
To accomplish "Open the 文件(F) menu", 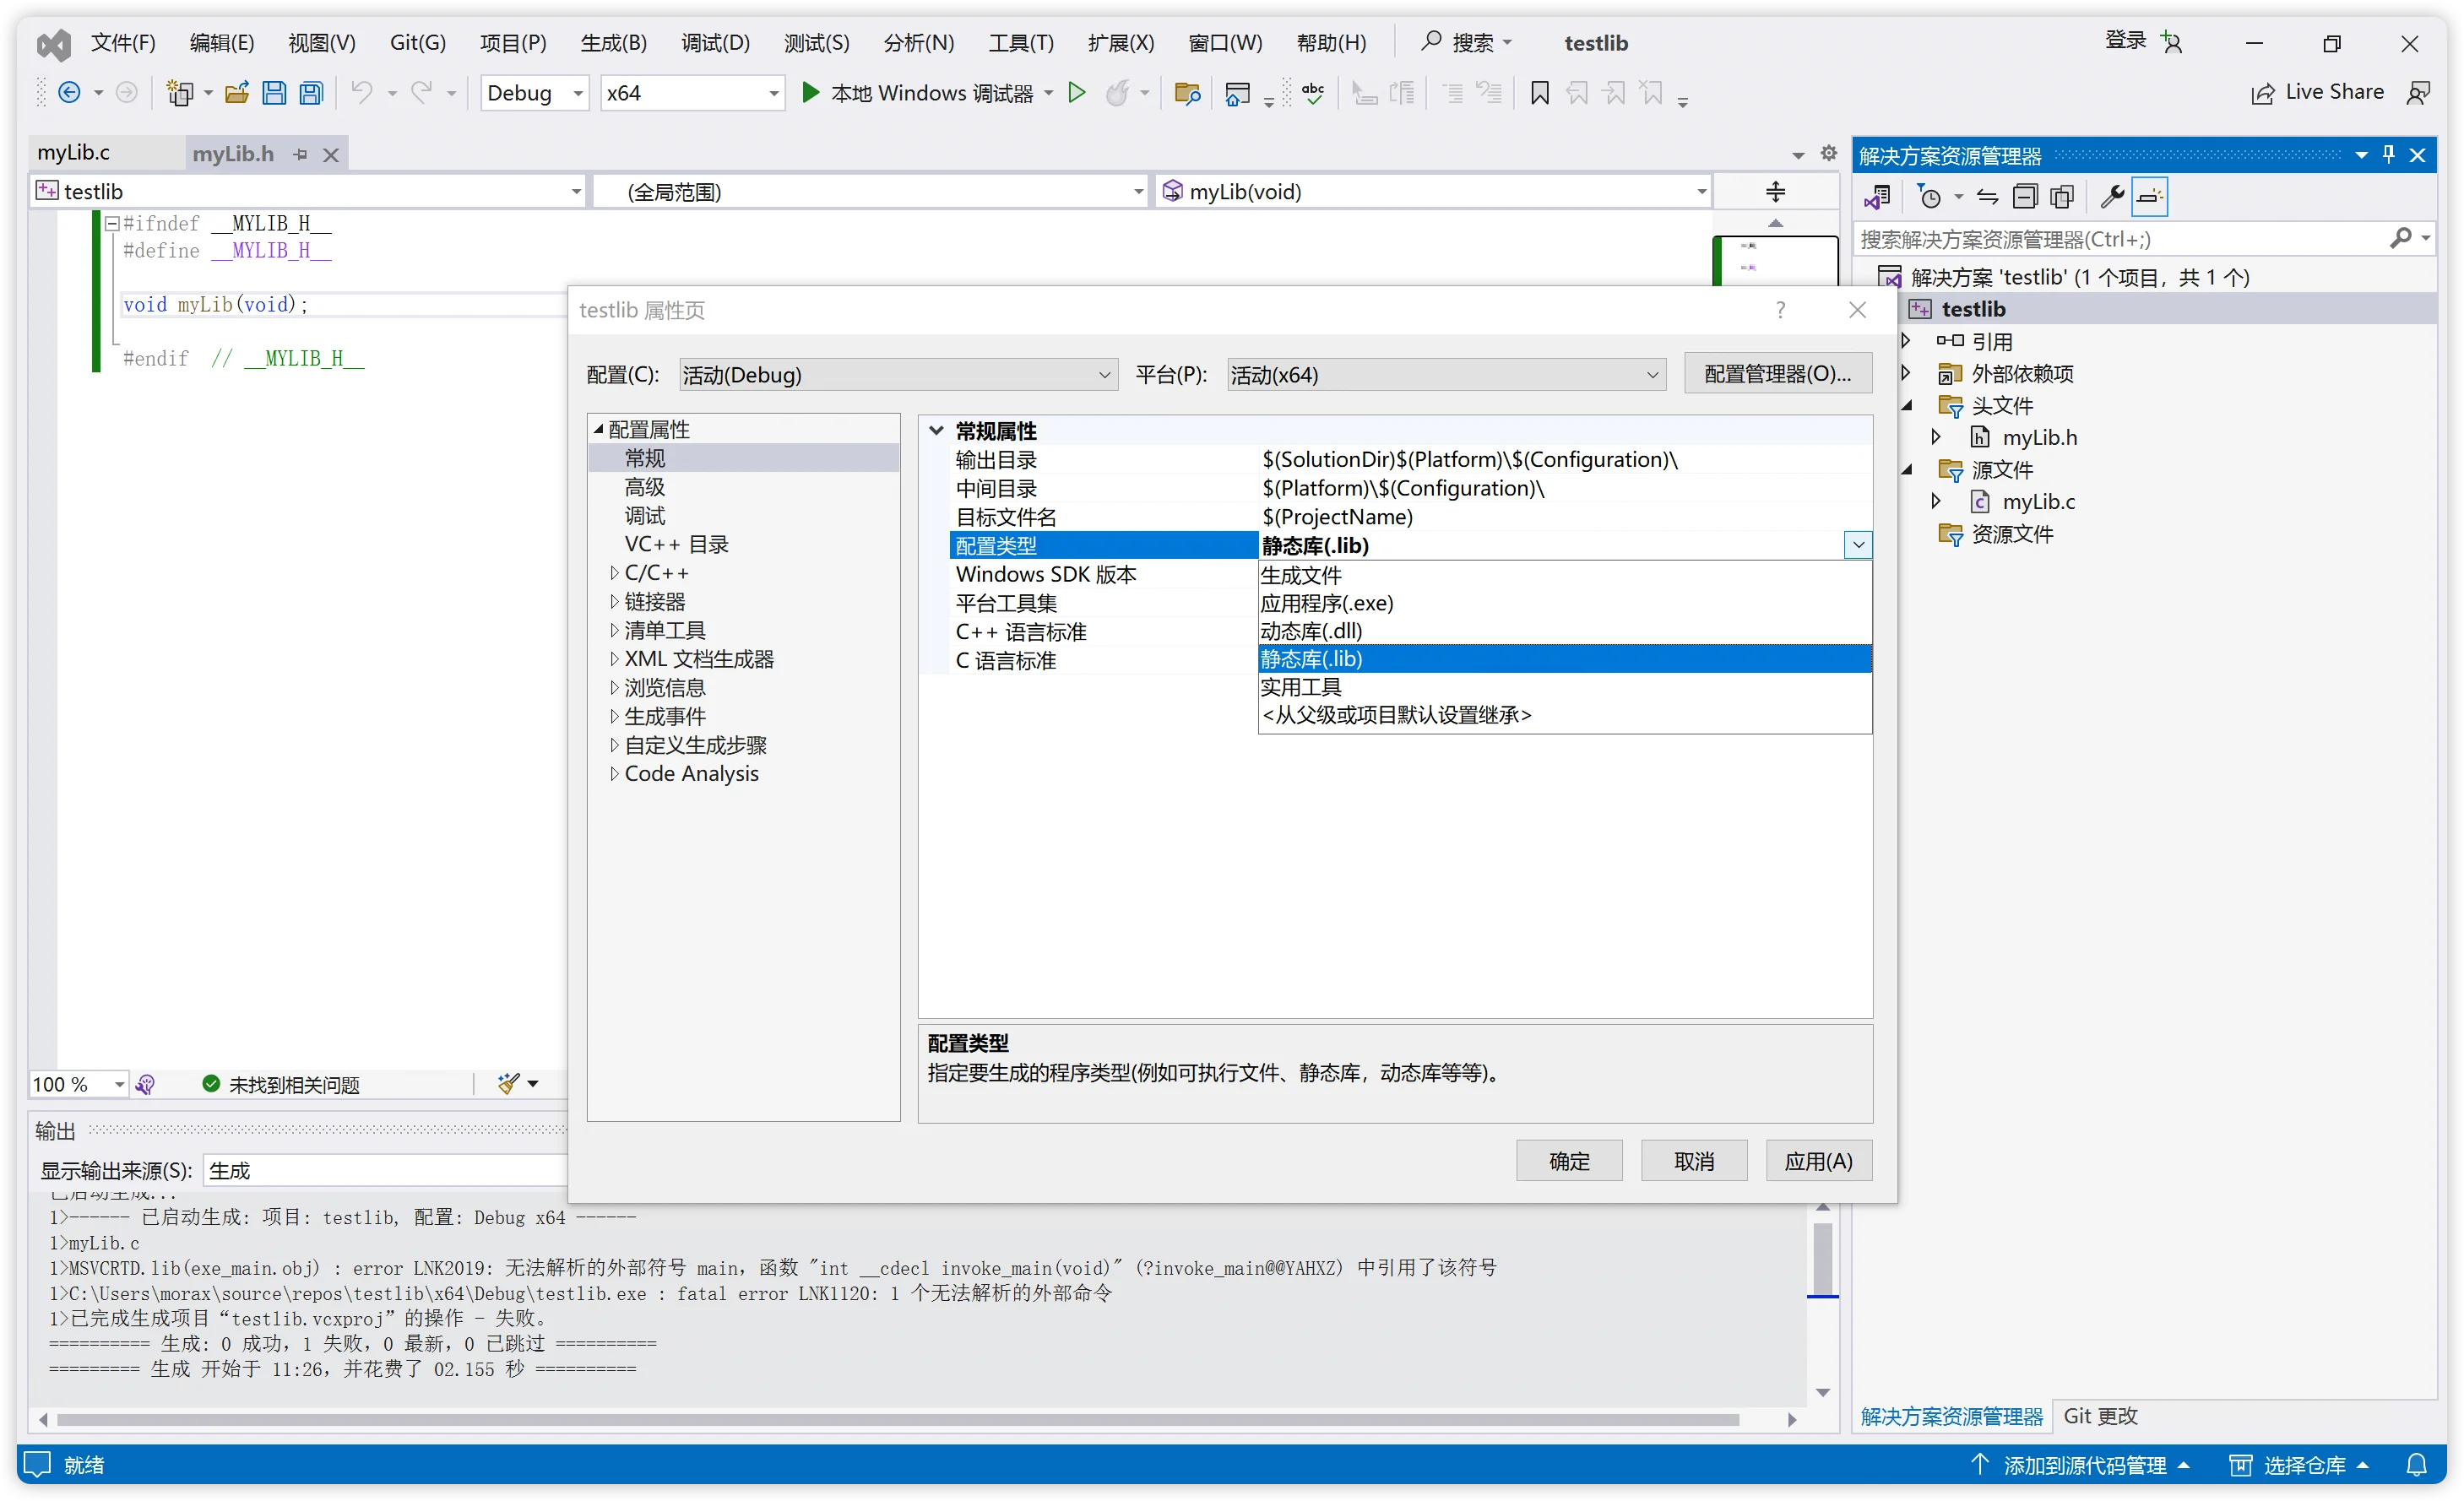I will (x=123, y=43).
